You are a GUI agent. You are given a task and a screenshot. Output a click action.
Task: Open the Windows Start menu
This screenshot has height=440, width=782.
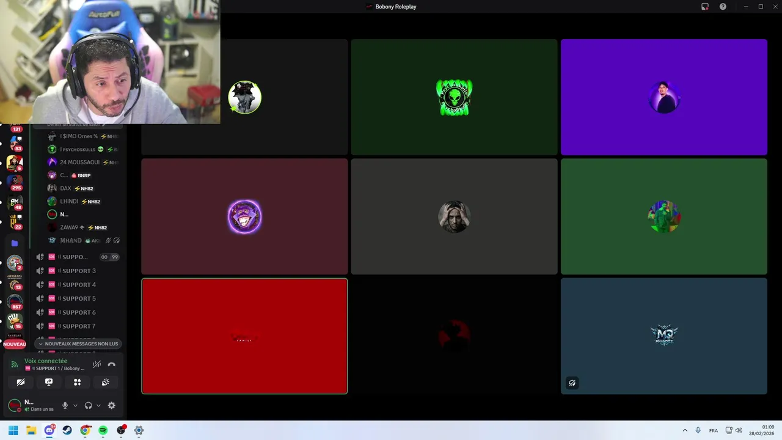[13, 430]
